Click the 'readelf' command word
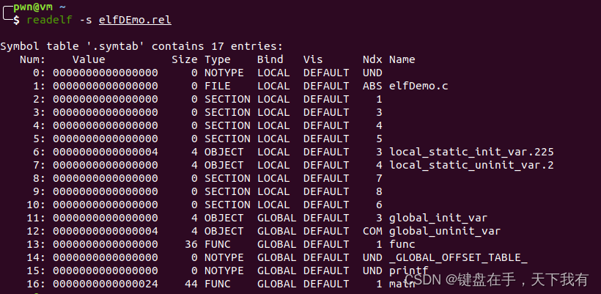 coord(49,20)
